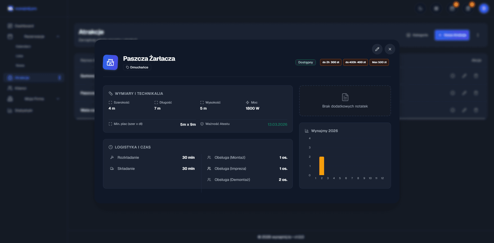Expand the Rezerwacje sidebar submenu chevron

click(x=58, y=36)
